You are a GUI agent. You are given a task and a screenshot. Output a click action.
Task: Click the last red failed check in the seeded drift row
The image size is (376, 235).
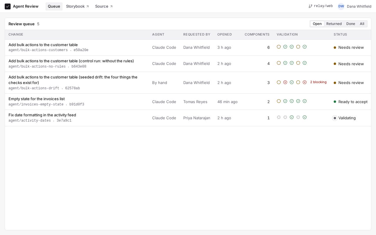(x=305, y=82)
